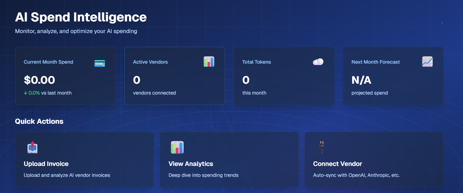Click the N/A forecast value
The image size is (463, 193).
click(x=362, y=80)
